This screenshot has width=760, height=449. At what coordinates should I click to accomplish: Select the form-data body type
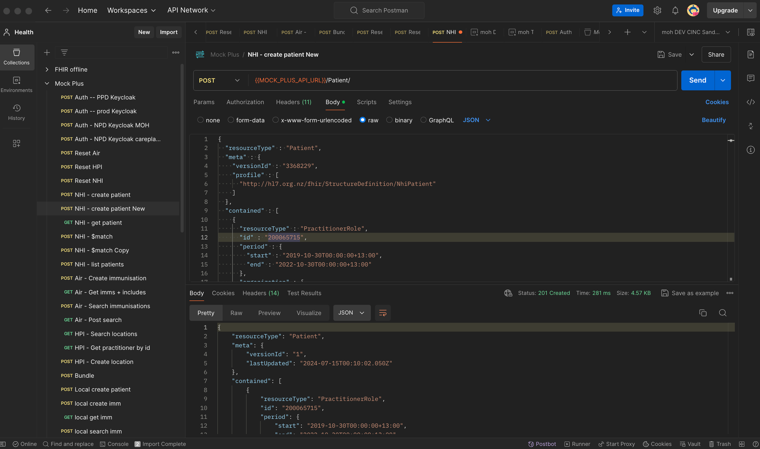[231, 120]
